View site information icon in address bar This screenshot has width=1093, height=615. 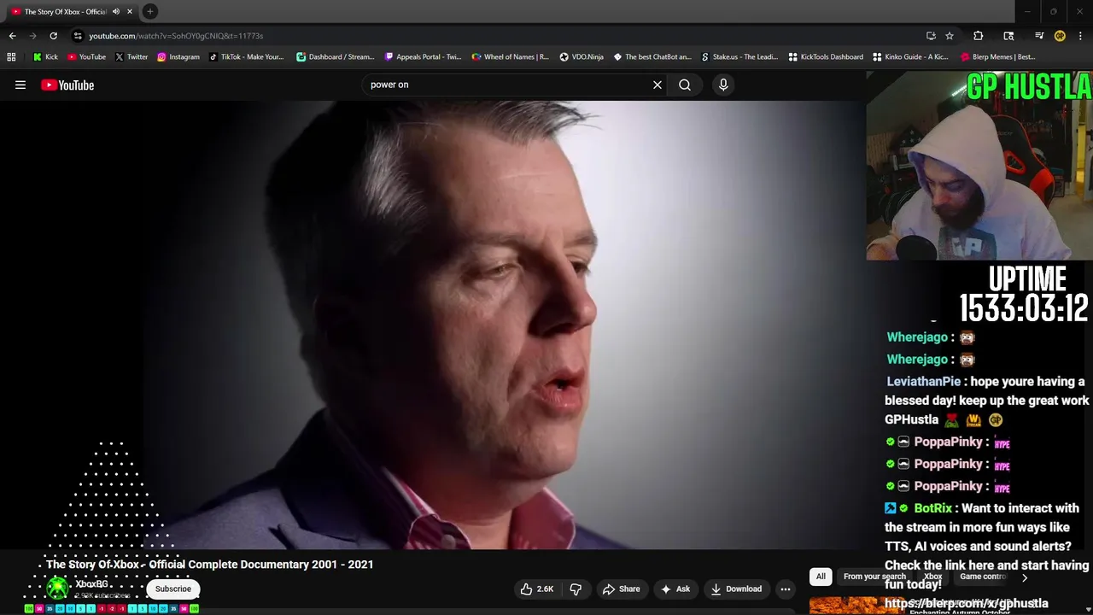click(78, 36)
